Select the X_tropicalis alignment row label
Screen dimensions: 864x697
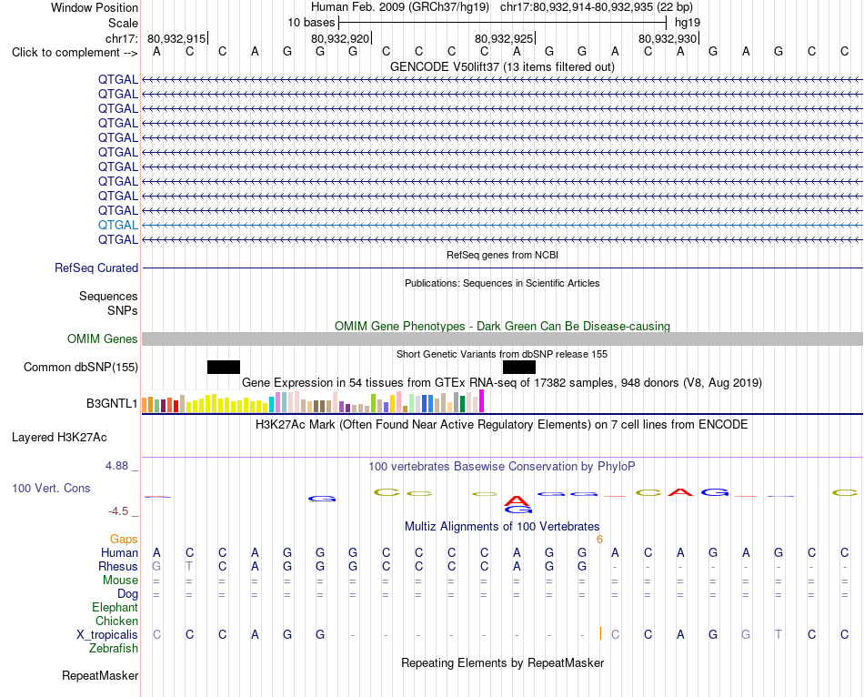107,635
